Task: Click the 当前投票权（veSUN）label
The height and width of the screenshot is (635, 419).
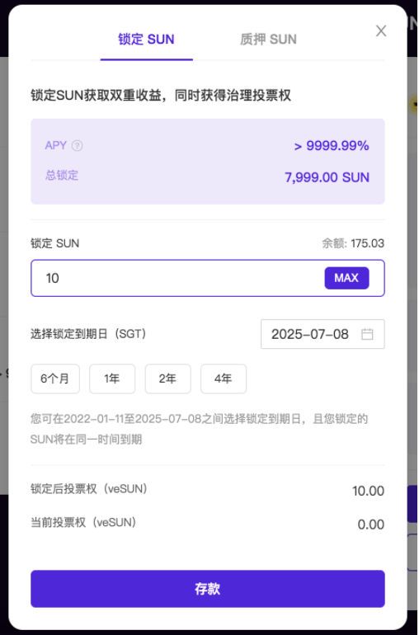Action: (x=83, y=522)
